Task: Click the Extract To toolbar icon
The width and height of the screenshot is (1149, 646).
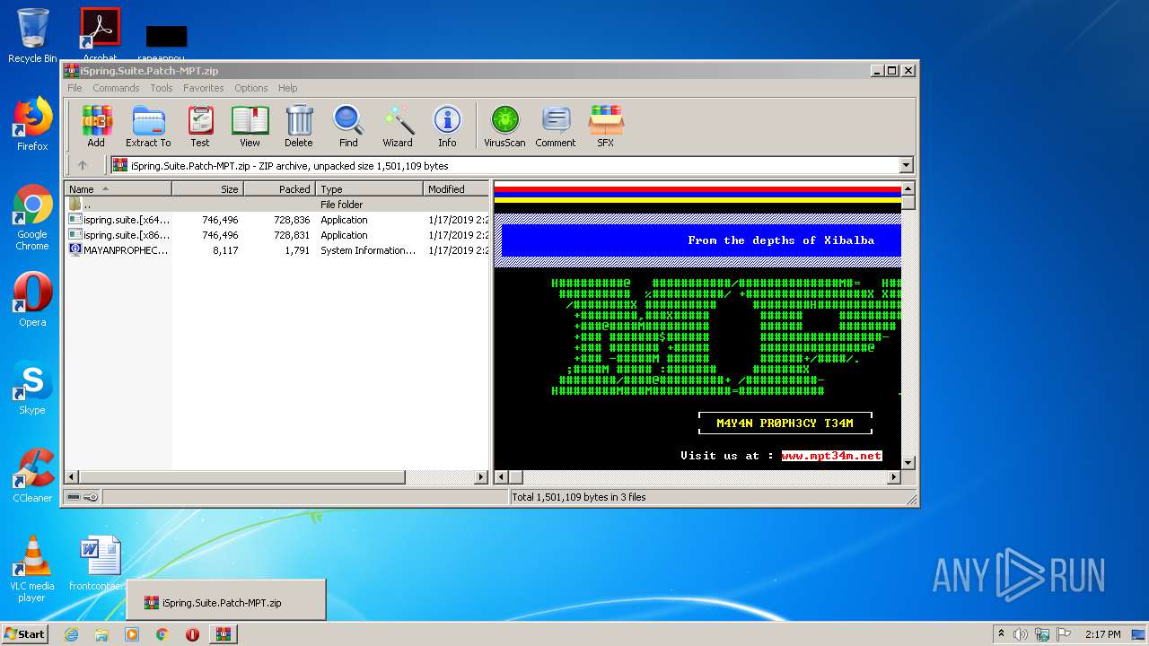Action: [148, 126]
